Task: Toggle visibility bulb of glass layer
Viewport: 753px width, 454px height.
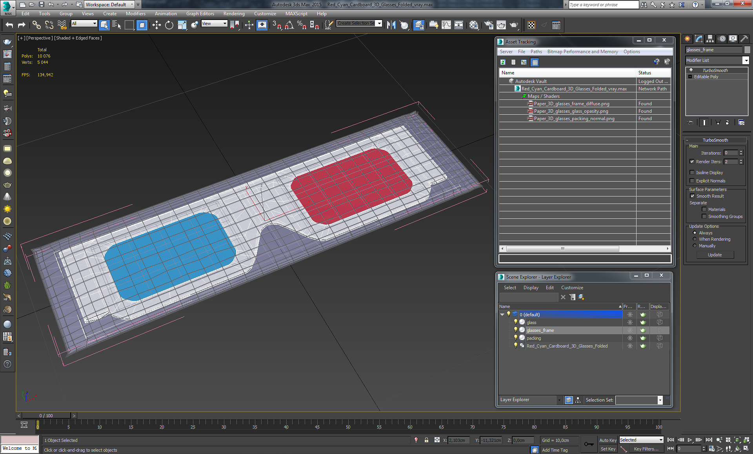Action: [x=516, y=322]
